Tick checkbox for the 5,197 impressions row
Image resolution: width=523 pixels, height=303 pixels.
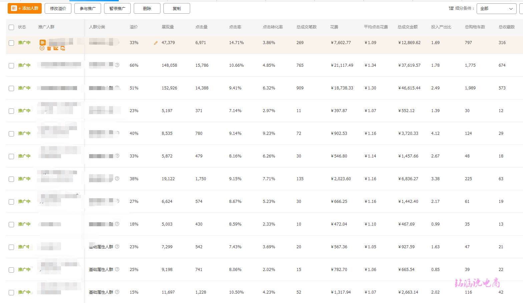click(x=11, y=111)
